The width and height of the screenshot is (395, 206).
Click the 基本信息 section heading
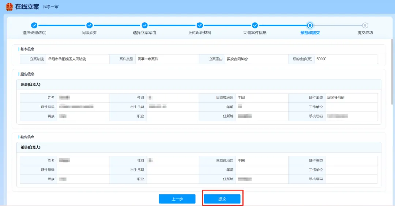tap(27, 49)
